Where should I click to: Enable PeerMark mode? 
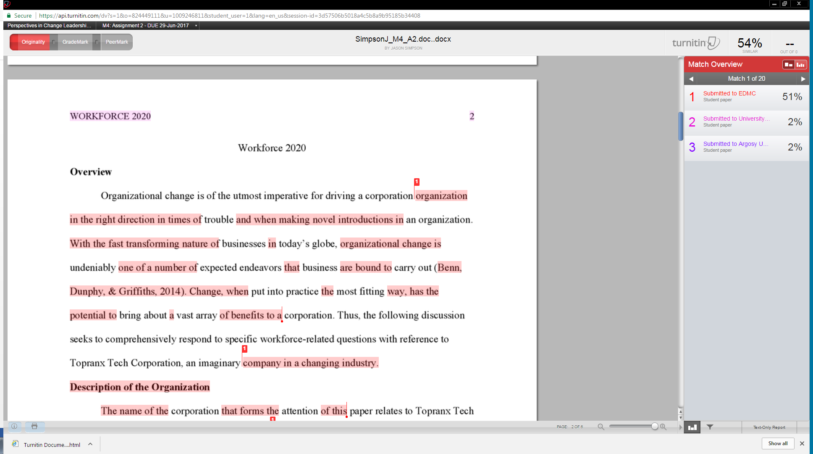coord(116,42)
